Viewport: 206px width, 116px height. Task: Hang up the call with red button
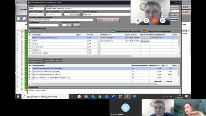click(x=154, y=21)
